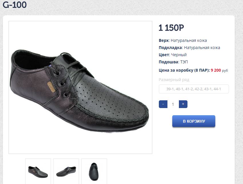Click the 1 150Р price
243x184 pixels.
point(171,28)
